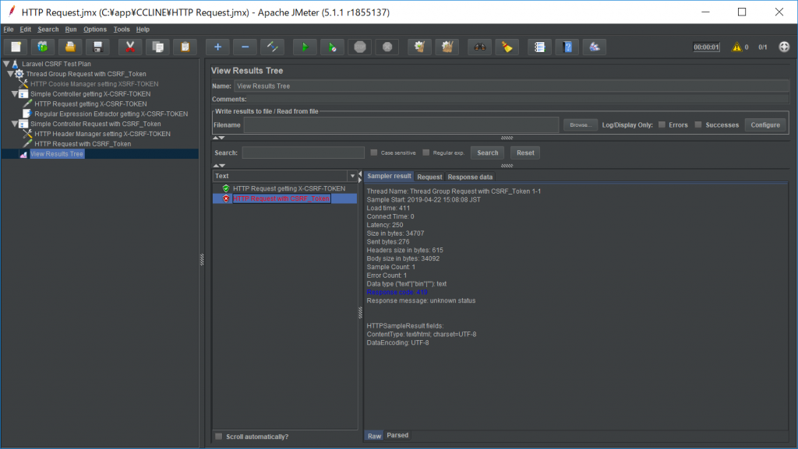Switch to the Request tab
This screenshot has height=449, width=798.
point(429,177)
